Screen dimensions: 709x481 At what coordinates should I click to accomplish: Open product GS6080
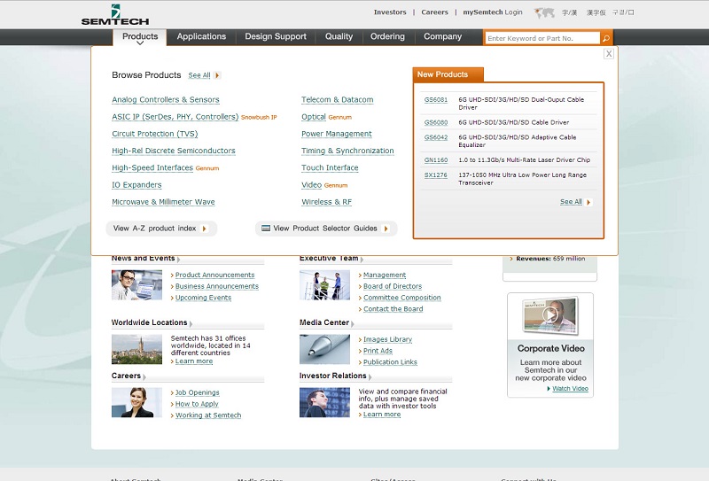click(435, 122)
